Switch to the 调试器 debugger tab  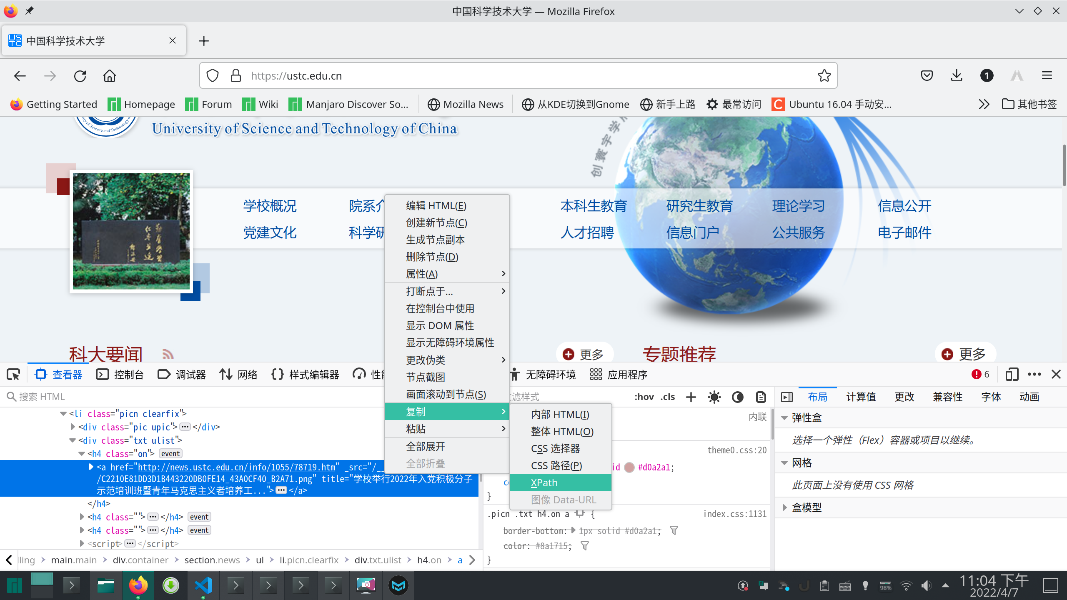pyautogui.click(x=182, y=375)
